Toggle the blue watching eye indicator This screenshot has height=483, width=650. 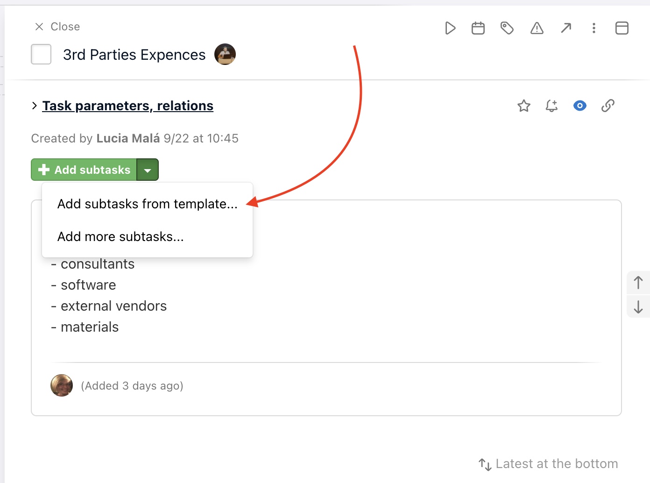(579, 106)
